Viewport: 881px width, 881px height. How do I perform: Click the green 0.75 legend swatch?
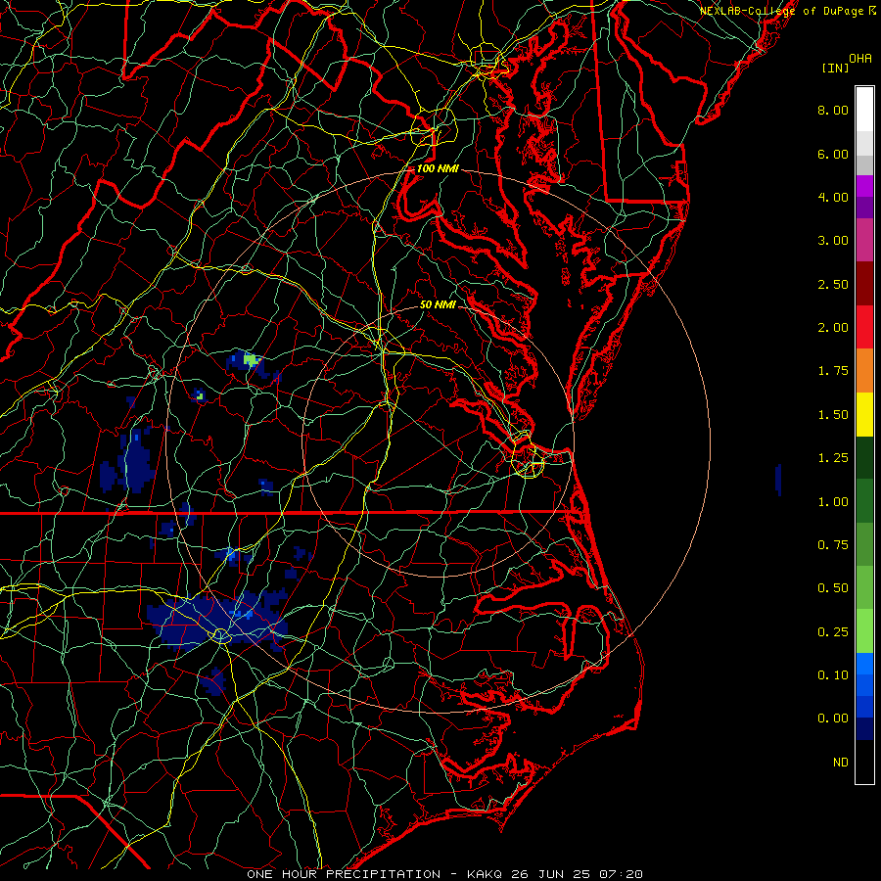[864, 544]
